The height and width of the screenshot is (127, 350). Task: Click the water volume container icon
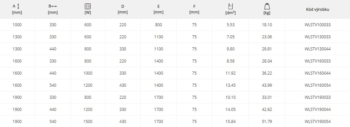(x=231, y=6)
